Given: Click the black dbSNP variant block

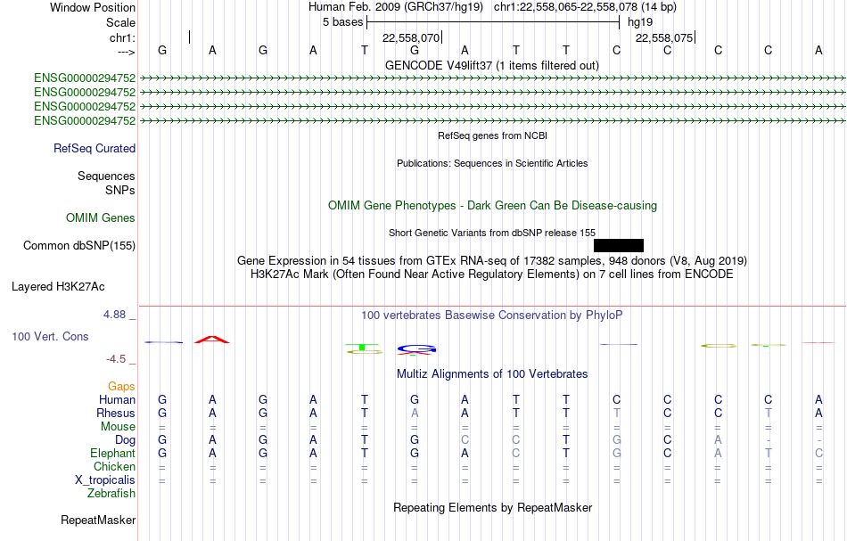Looking at the screenshot, I should [619, 246].
